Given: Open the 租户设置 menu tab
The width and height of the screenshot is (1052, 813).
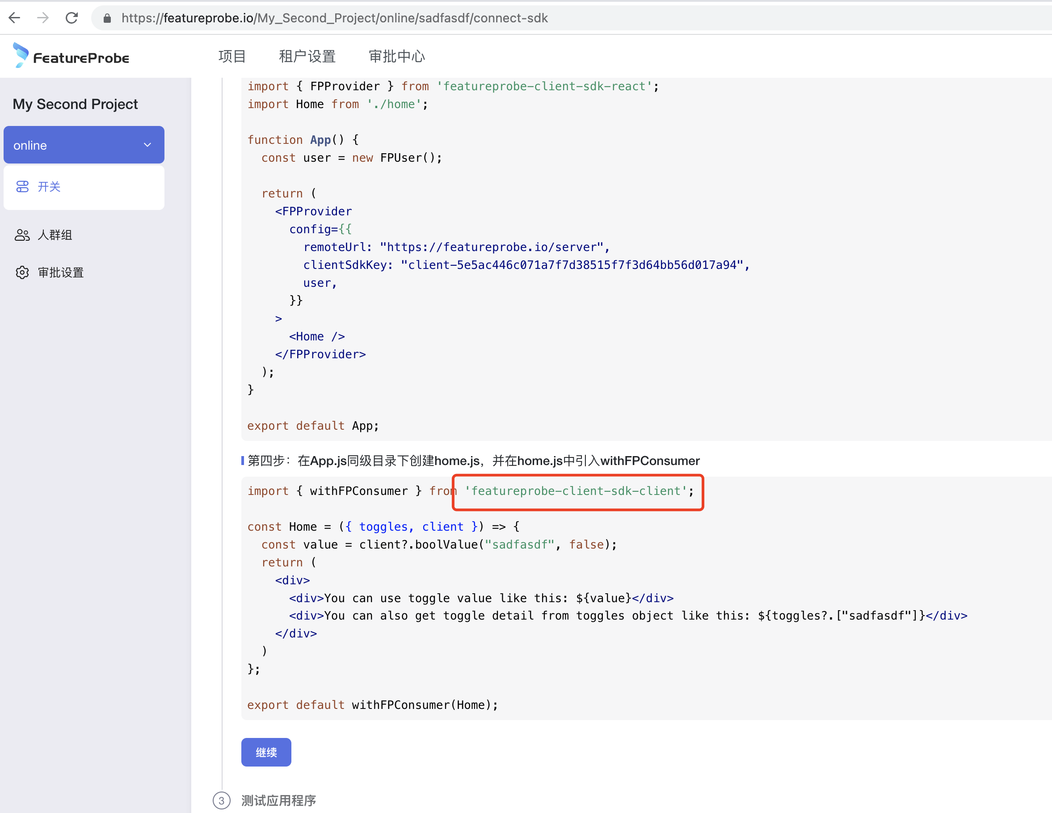Looking at the screenshot, I should 307,56.
